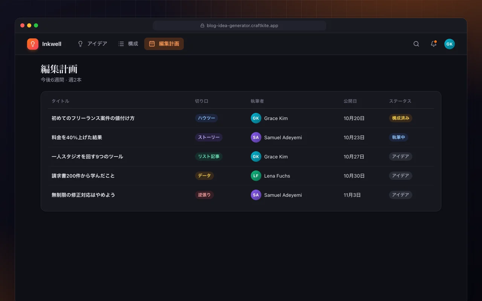
Task: Click the ステータス column header
Action: coord(400,101)
